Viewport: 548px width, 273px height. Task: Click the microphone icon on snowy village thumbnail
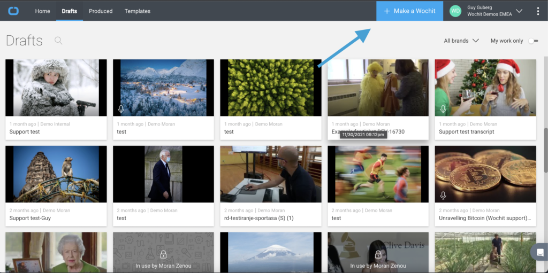click(121, 110)
